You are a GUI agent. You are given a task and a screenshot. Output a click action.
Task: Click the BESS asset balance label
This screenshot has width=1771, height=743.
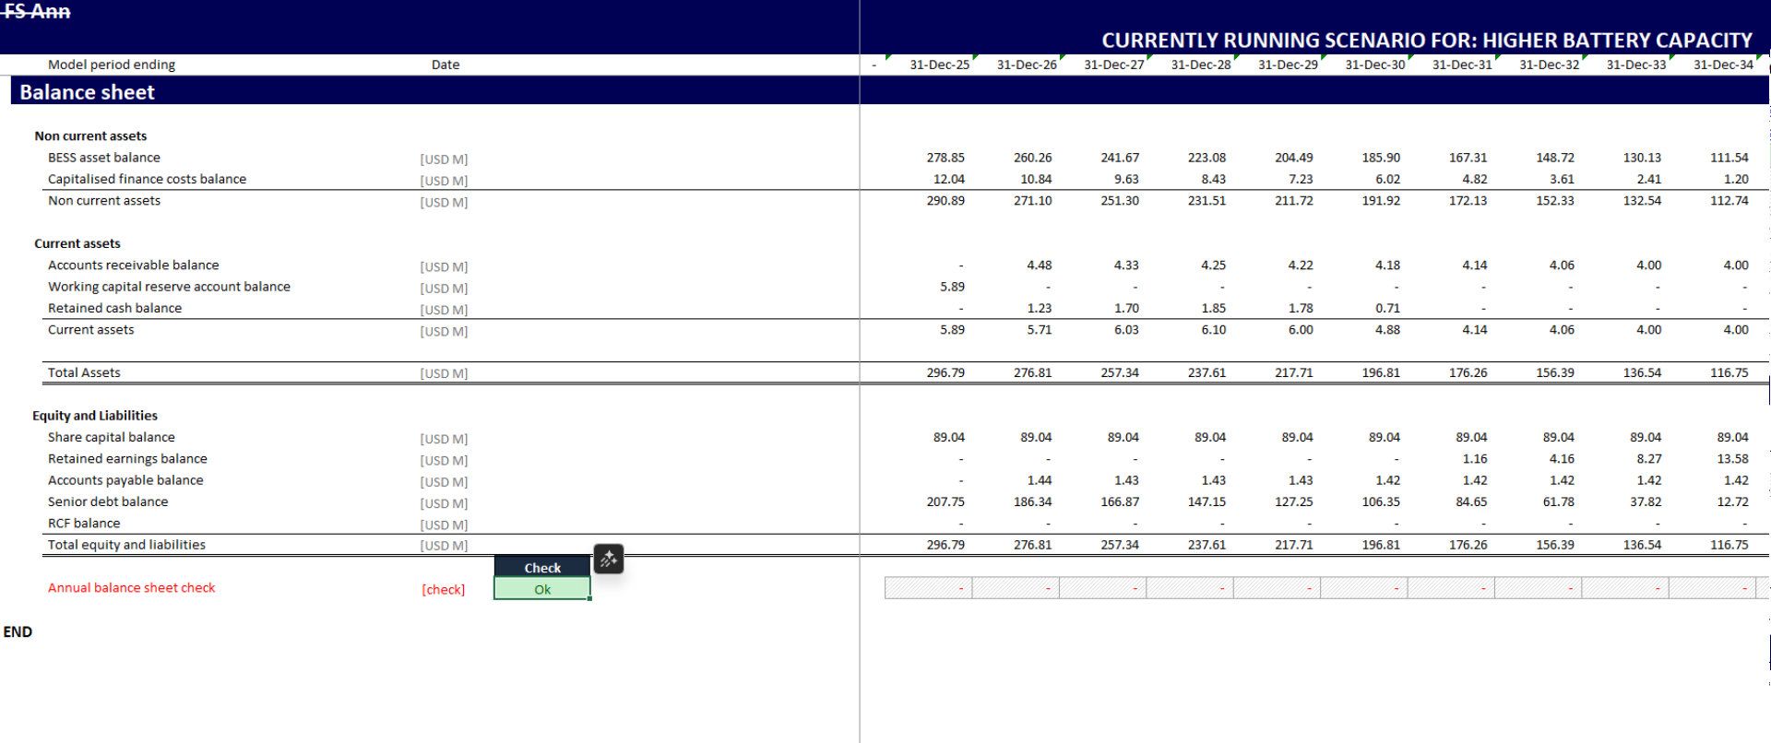[x=104, y=158]
